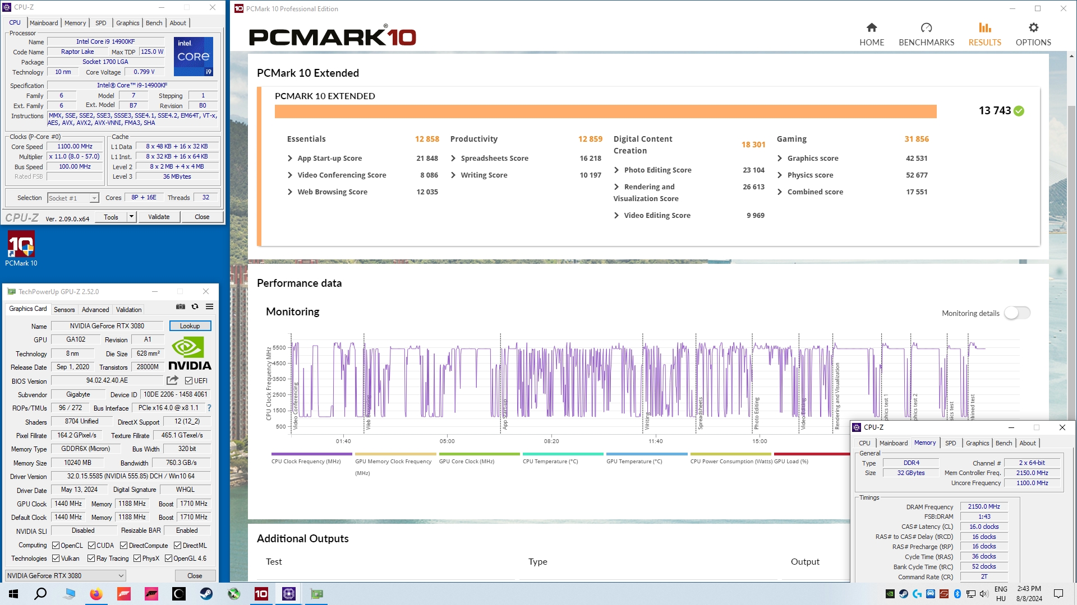
Task: Toggle CUDA checkbox in GPU-Z
Action: (x=91, y=546)
